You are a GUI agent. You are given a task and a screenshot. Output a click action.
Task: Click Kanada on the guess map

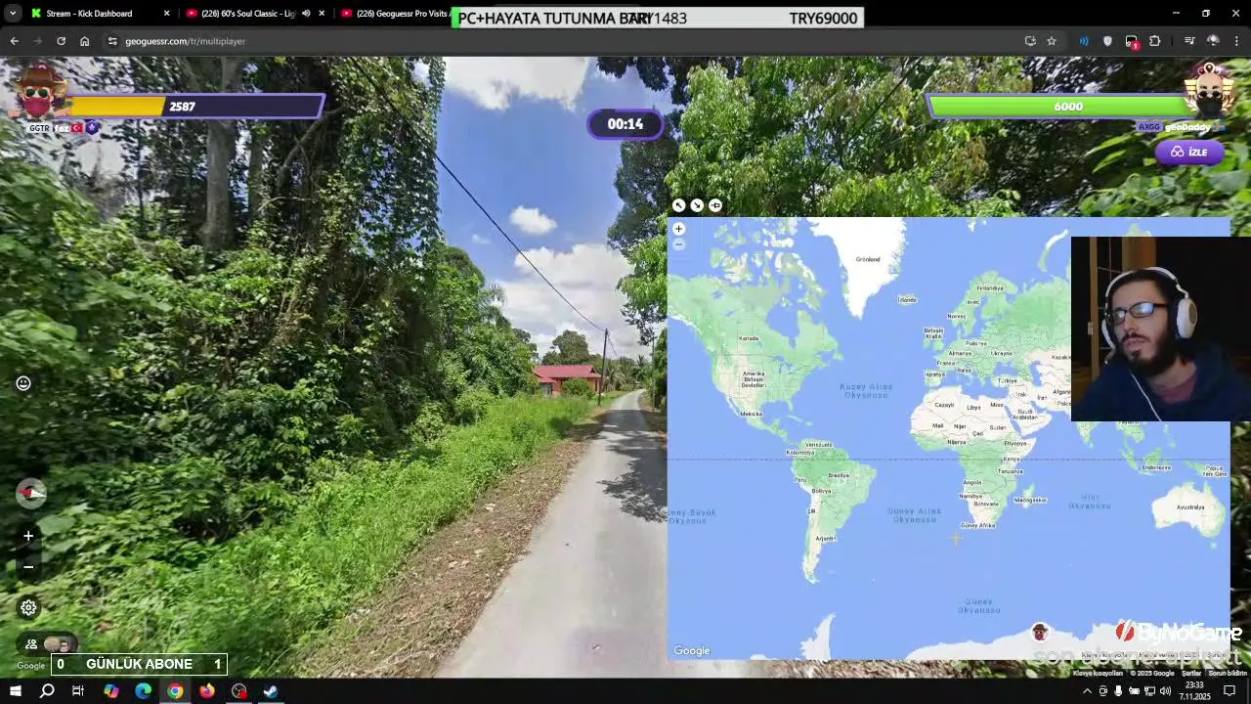[749, 338]
